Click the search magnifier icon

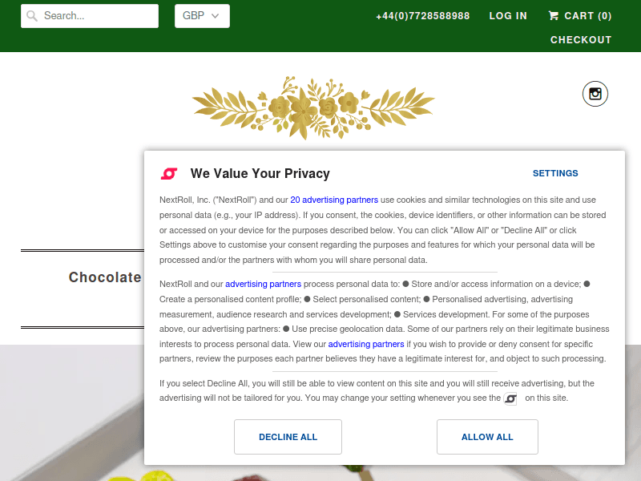pyautogui.click(x=31, y=16)
